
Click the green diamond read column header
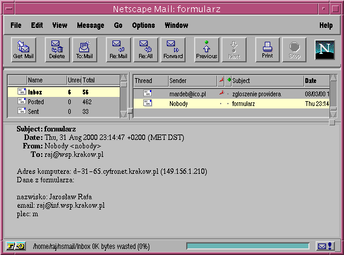coord(229,80)
